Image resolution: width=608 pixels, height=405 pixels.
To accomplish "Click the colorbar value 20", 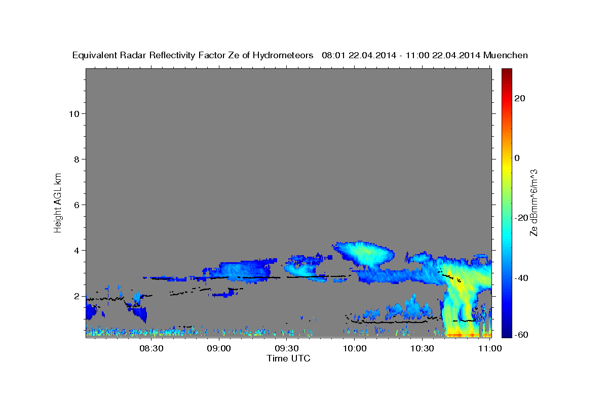I will 519,98.
